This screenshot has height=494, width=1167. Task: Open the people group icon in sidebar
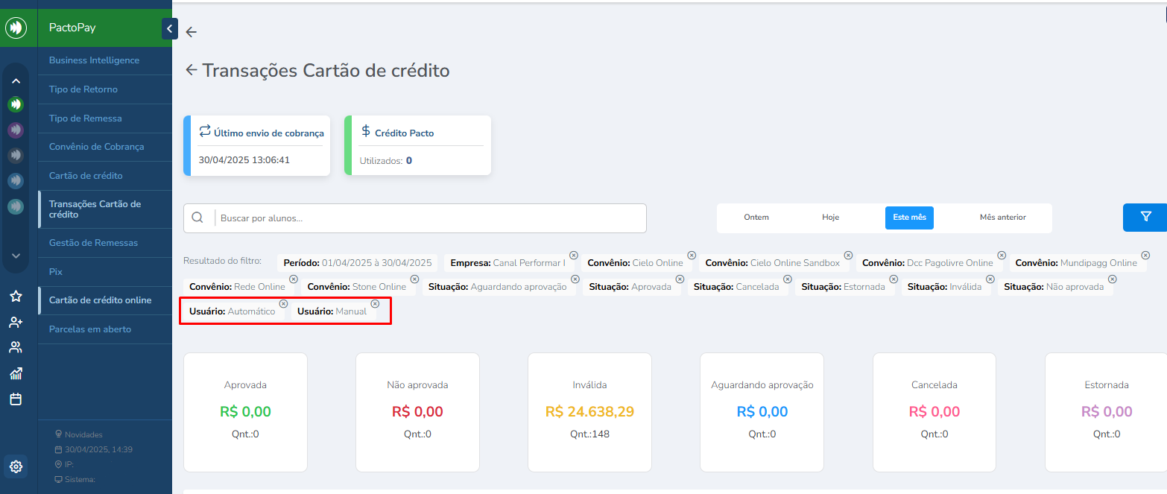[x=16, y=348]
